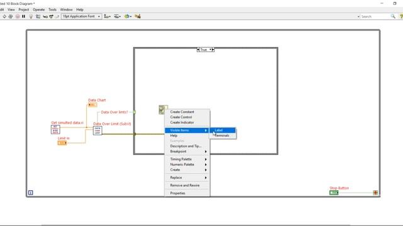Expand the Timing Palette submenu

click(x=187, y=159)
